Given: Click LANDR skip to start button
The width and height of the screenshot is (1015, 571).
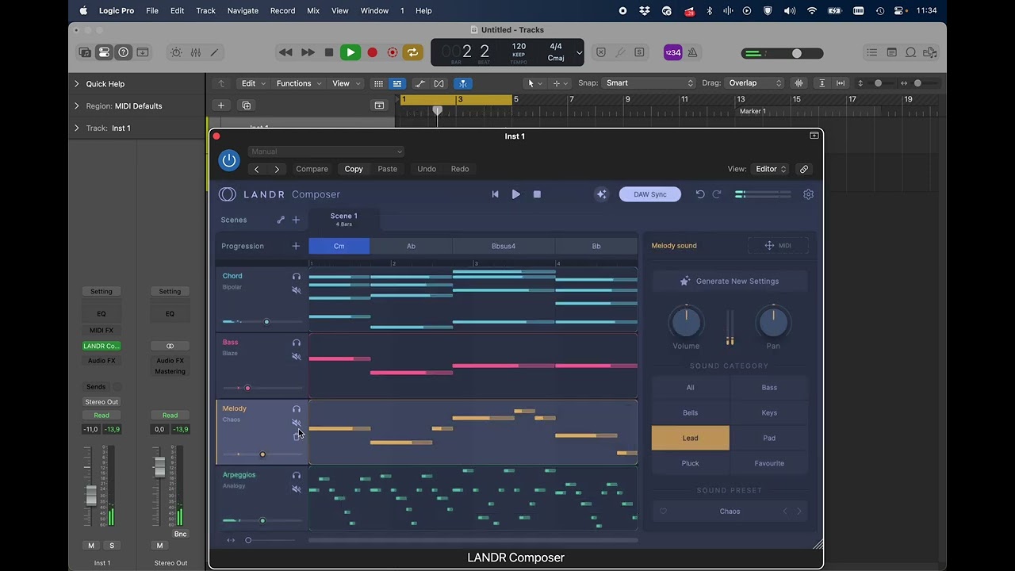Looking at the screenshot, I should 496,194.
